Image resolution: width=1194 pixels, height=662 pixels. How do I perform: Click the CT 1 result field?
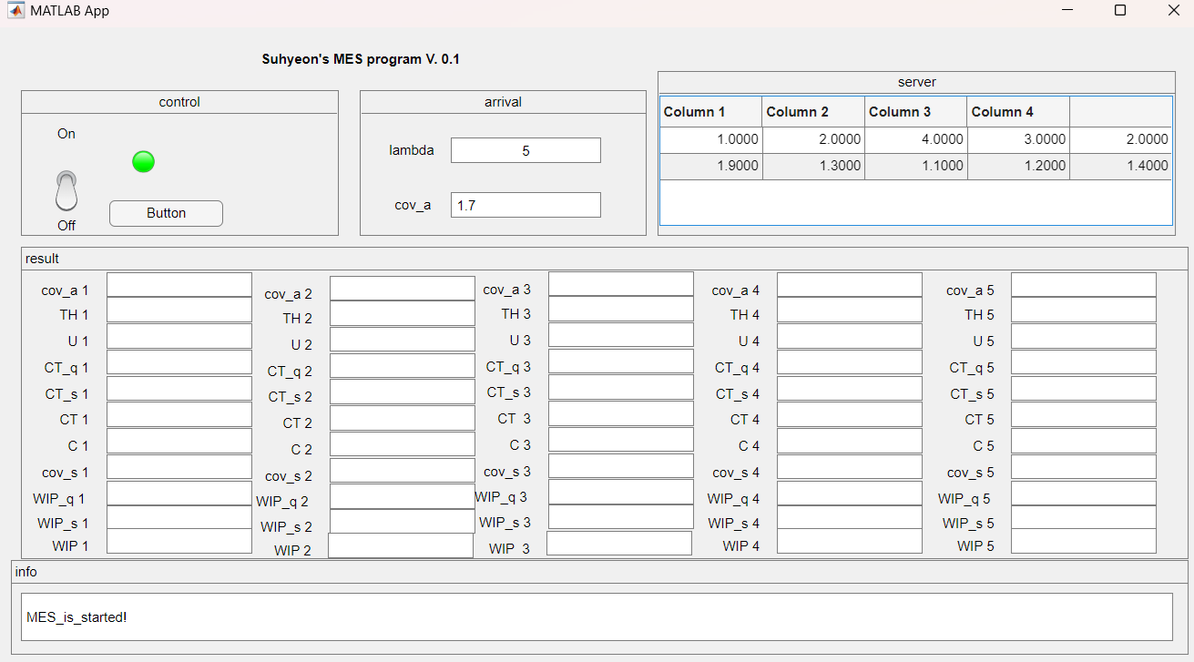coord(179,414)
